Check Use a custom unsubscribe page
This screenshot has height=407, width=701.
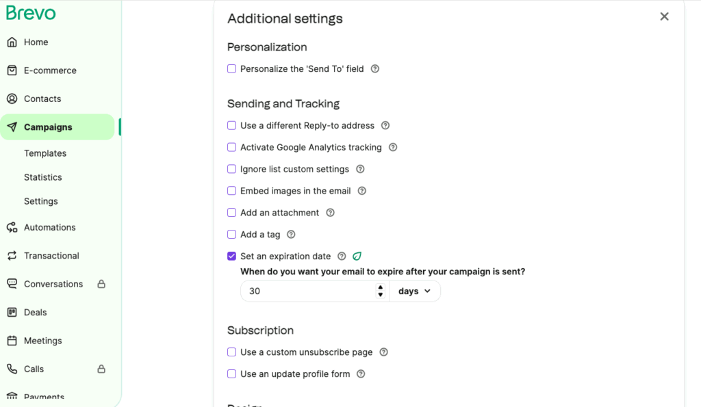[x=231, y=352]
